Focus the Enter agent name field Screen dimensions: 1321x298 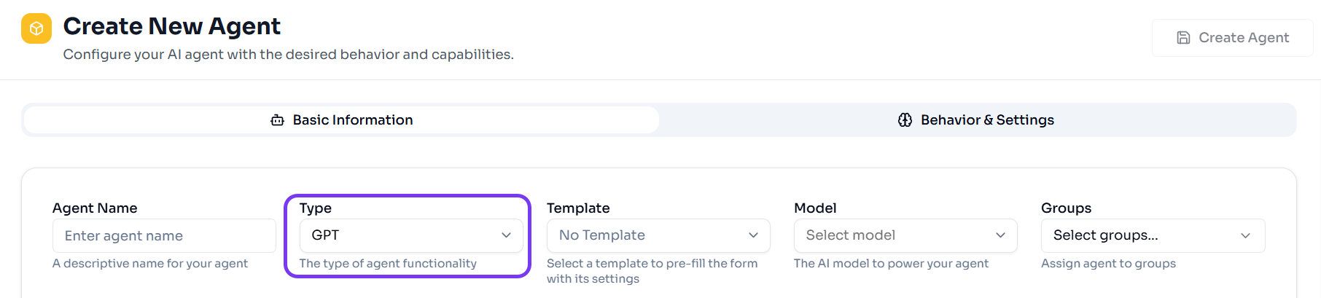click(164, 236)
